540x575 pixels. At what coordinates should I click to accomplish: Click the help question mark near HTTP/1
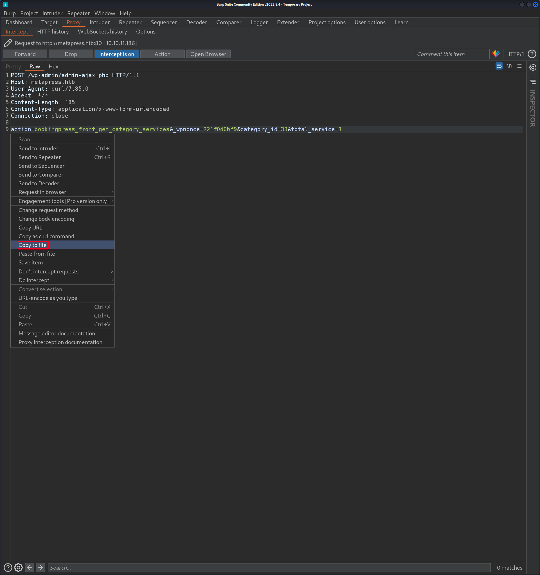point(532,54)
